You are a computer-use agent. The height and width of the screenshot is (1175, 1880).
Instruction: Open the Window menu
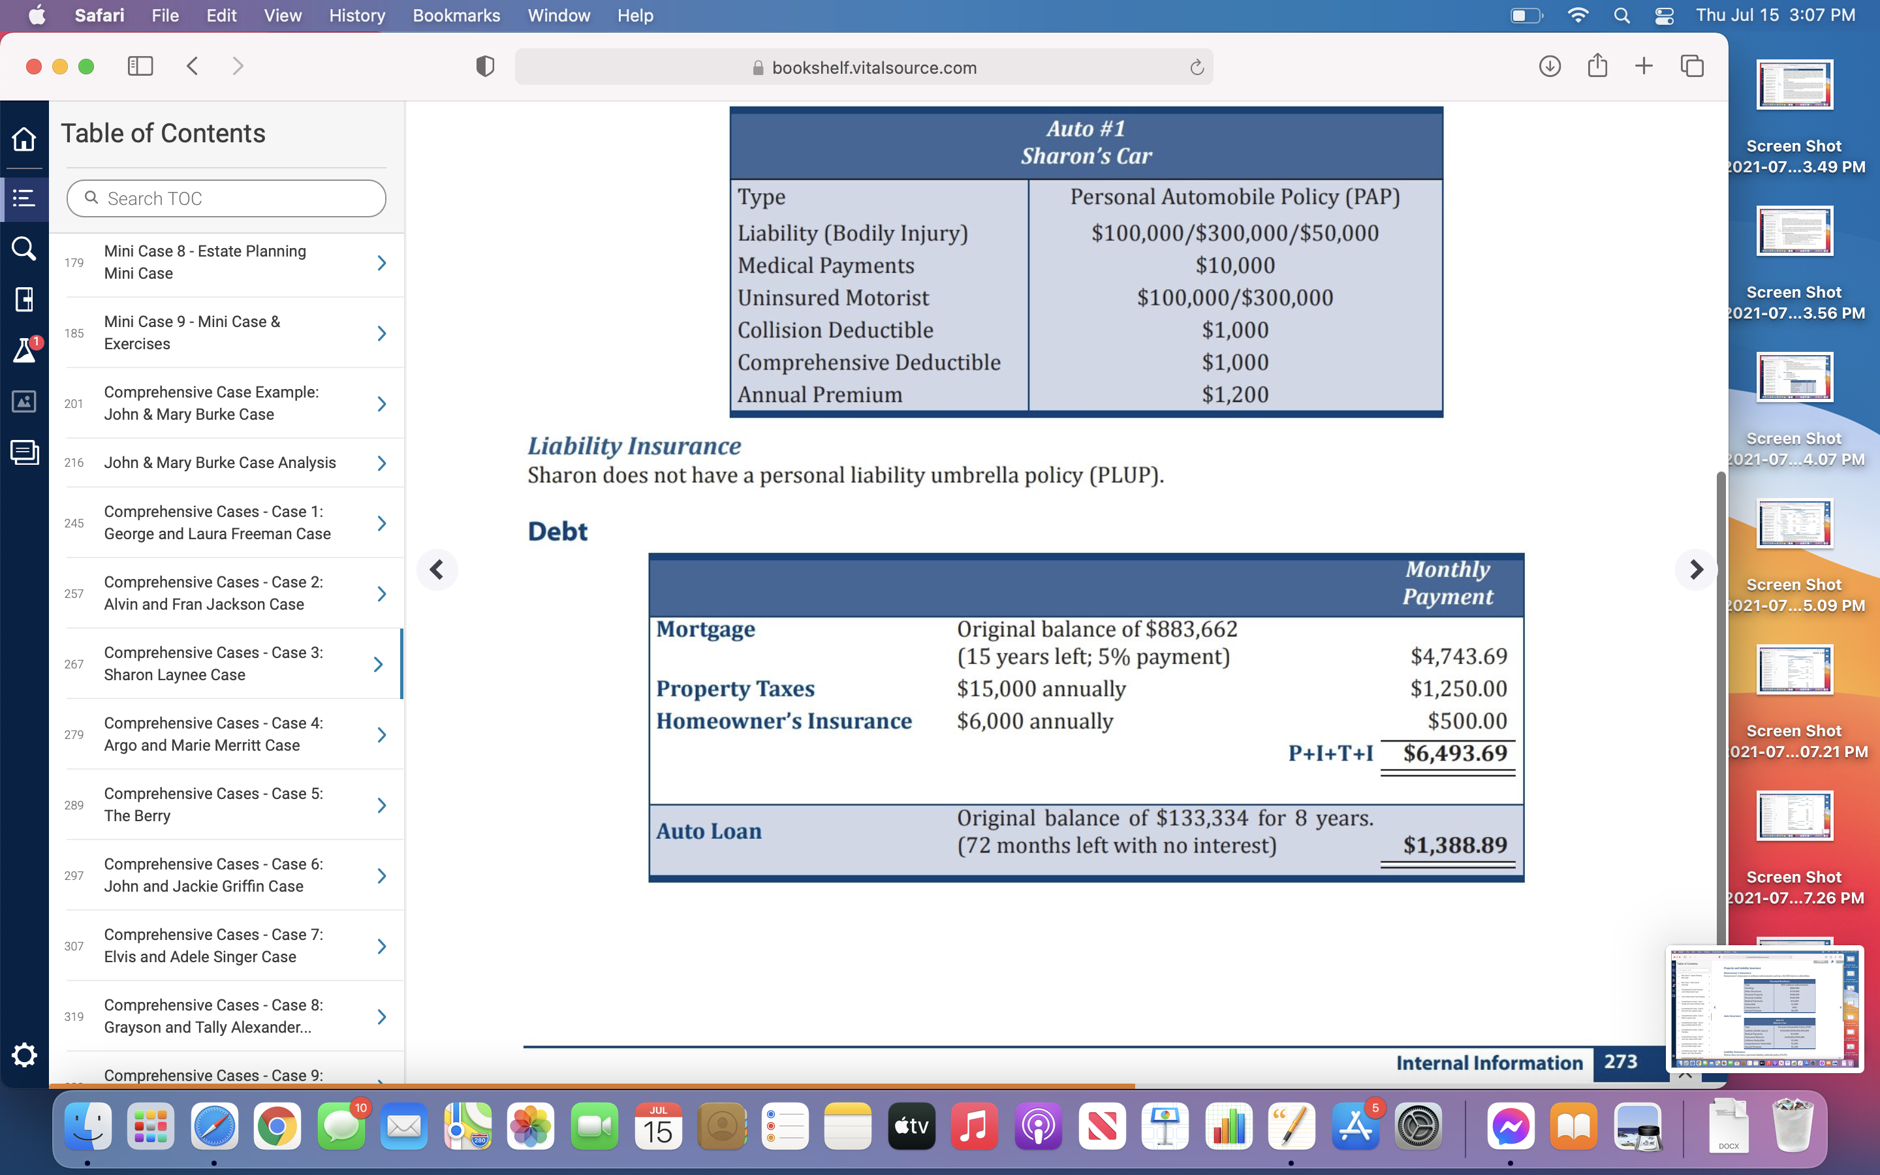[x=559, y=16]
